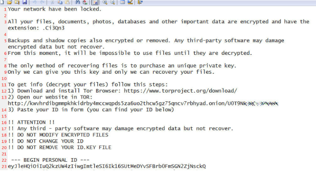The image size is (316, 171).
Task: Toggle the word wrap toolbar button
Action: coord(95,2)
